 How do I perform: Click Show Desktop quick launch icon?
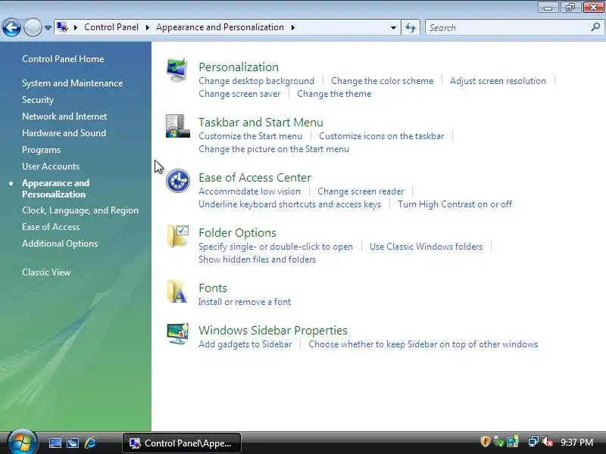coord(55,443)
